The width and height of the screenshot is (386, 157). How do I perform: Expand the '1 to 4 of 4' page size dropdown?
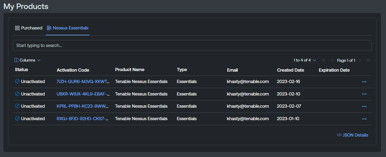(305, 60)
